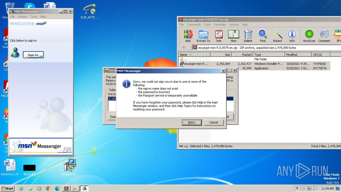Open Help menu in MSN Messenger
Screen dimensions: 341x192
point(43,17)
